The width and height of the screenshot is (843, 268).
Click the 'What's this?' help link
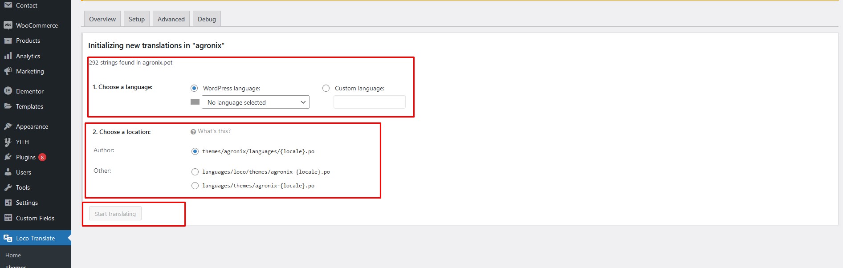[x=214, y=131]
